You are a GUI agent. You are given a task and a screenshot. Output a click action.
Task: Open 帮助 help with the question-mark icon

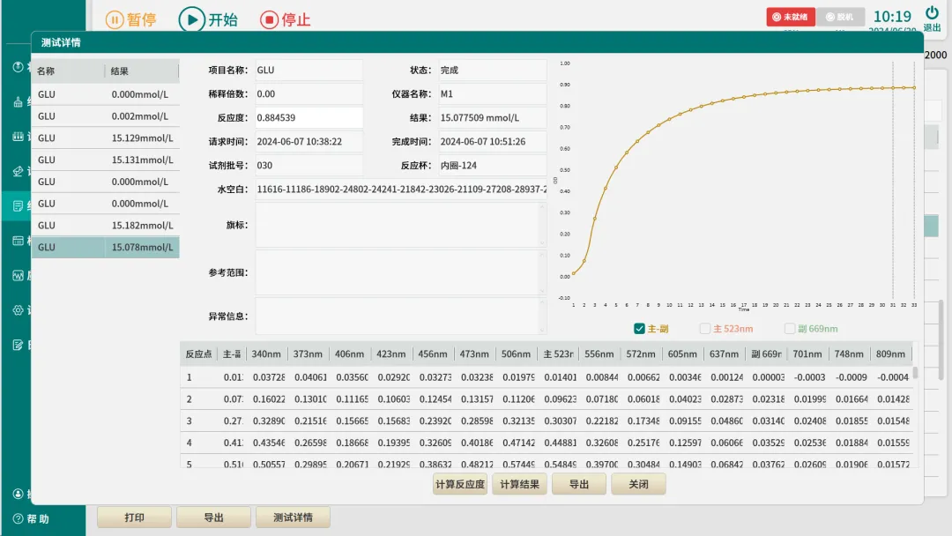[19, 519]
